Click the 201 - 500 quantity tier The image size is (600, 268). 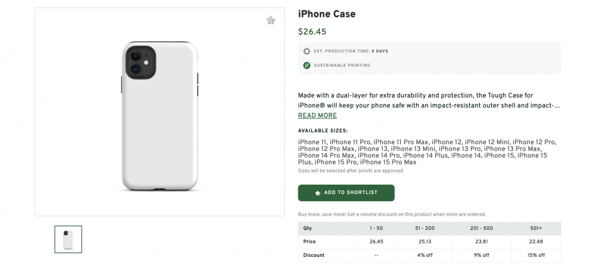pyautogui.click(x=482, y=228)
